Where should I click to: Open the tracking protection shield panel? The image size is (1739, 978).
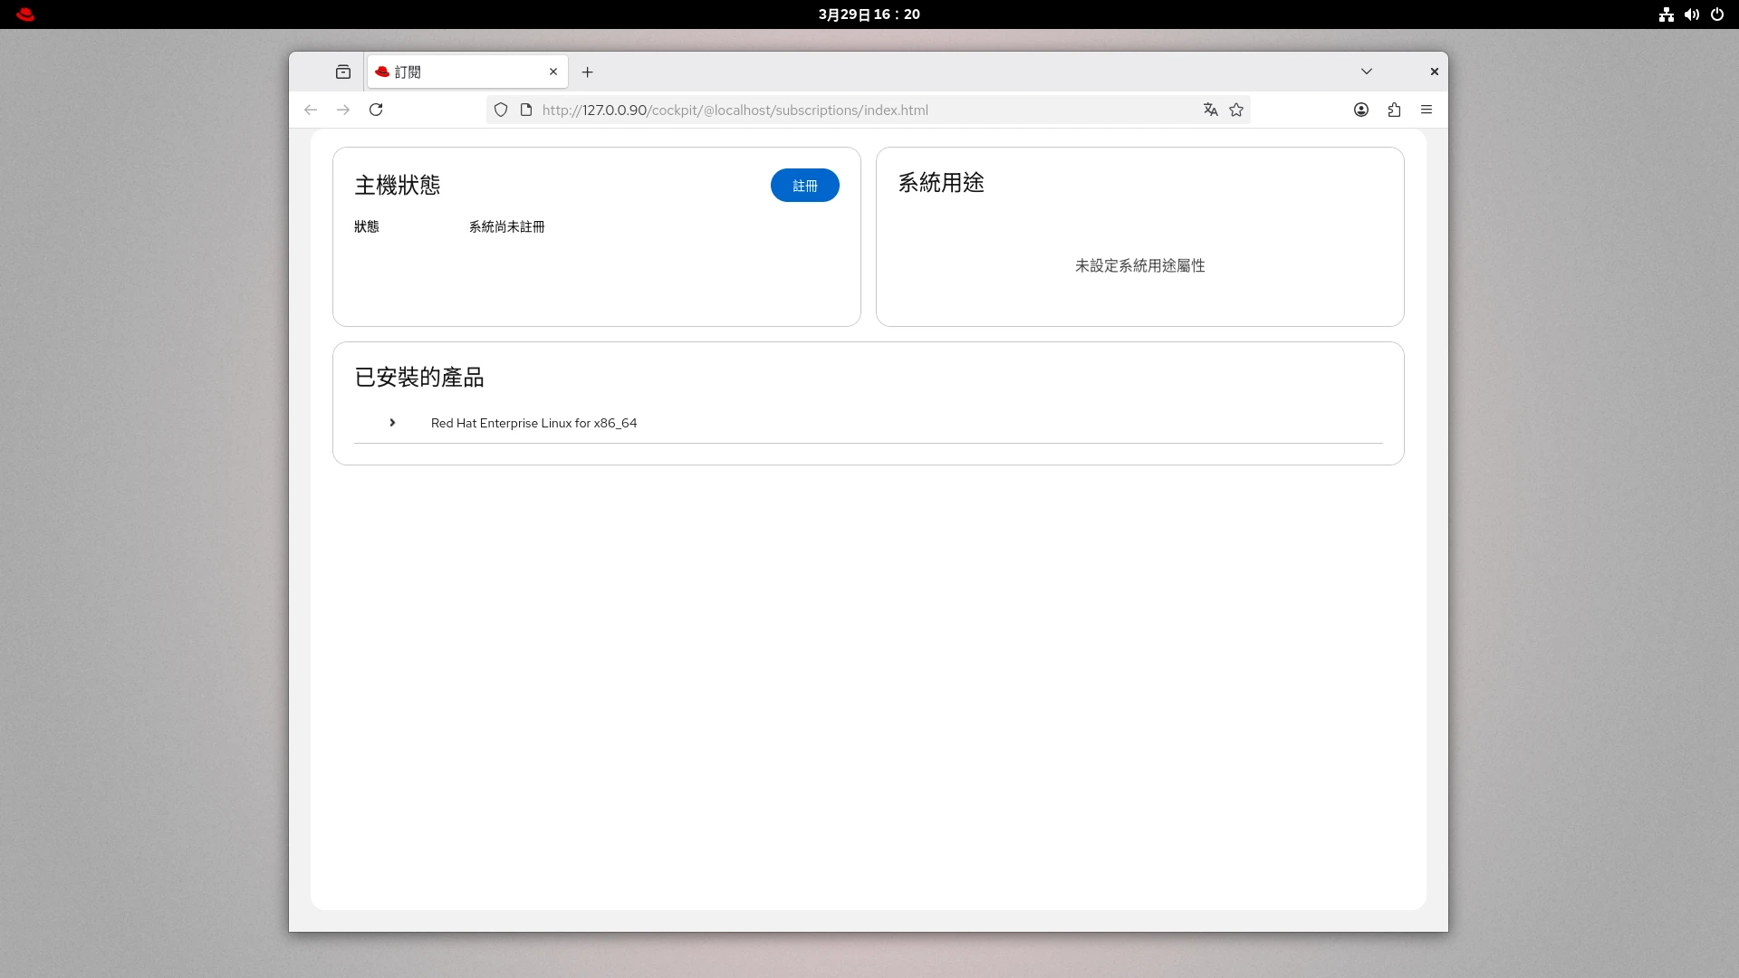tap(502, 110)
